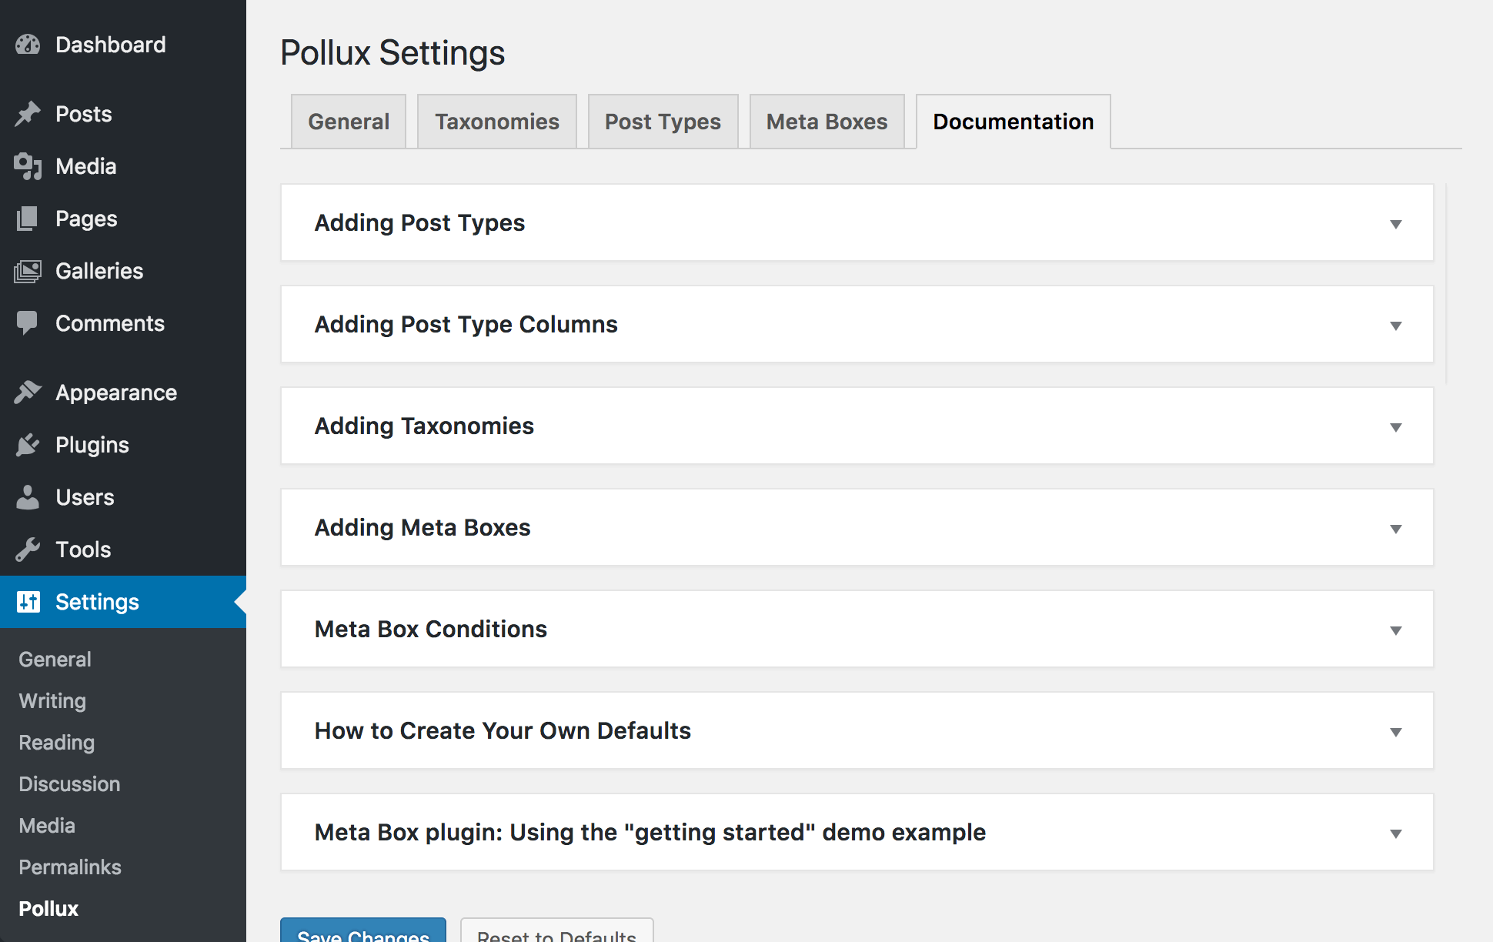1493x942 pixels.
Task: Click the Settings sliders icon
Action: click(x=28, y=602)
